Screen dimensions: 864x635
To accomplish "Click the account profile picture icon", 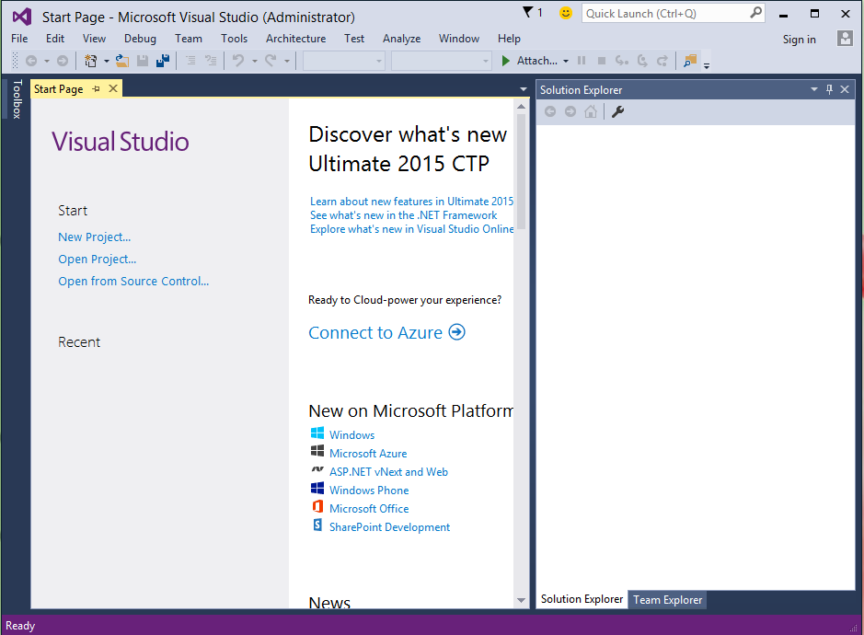I will (x=845, y=39).
